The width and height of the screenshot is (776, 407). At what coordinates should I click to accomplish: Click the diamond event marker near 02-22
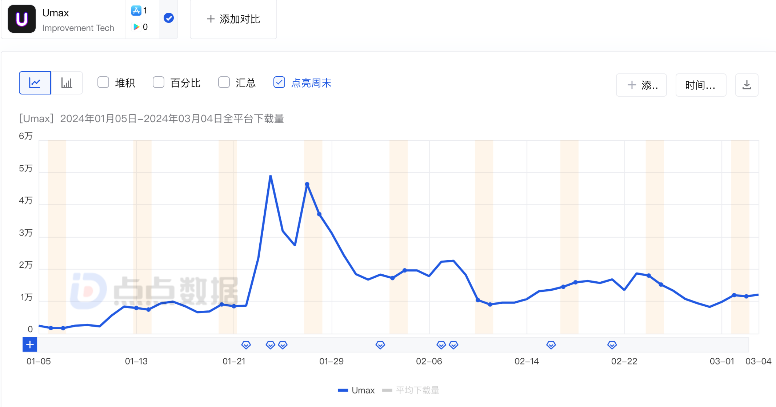(x=612, y=345)
